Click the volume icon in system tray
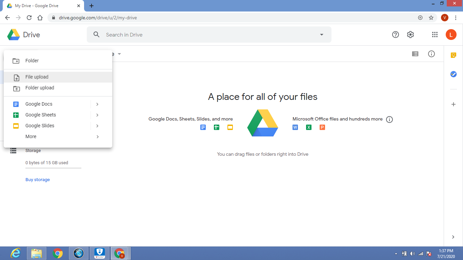This screenshot has width=463, height=260. [x=412, y=254]
